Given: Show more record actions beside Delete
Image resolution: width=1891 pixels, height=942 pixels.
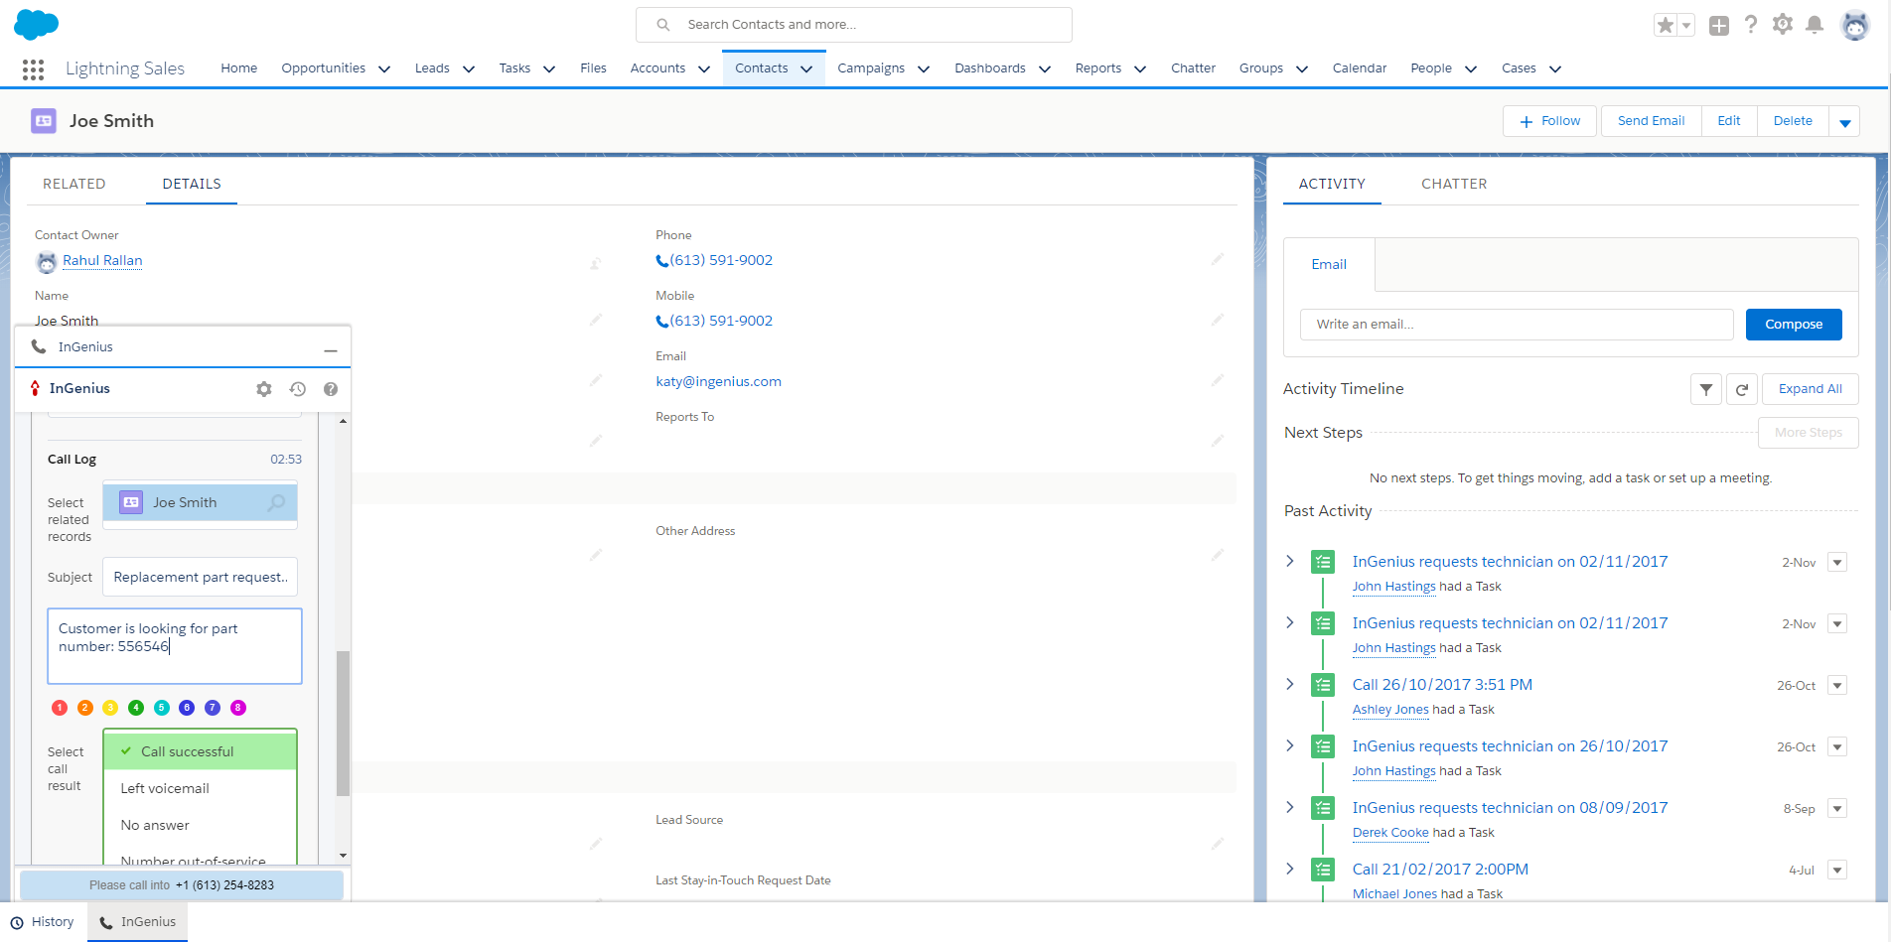Looking at the screenshot, I should click(1845, 122).
